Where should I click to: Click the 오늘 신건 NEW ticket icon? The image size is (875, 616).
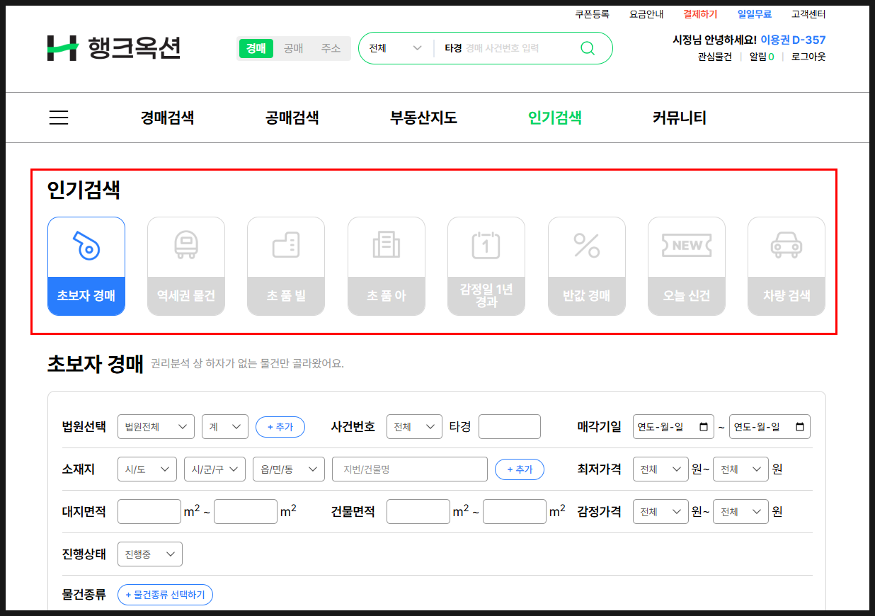(x=686, y=244)
